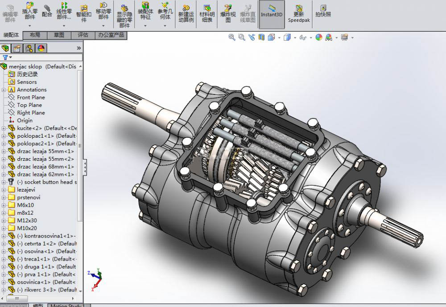Image resolution: width=446 pixels, height=307 pixels.
Task: Open the hide/show items glasses dropdown
Action: [x=304, y=37]
